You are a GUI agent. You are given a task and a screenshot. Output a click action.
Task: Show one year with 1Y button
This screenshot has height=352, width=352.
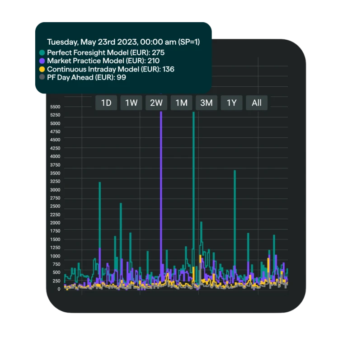click(x=232, y=103)
